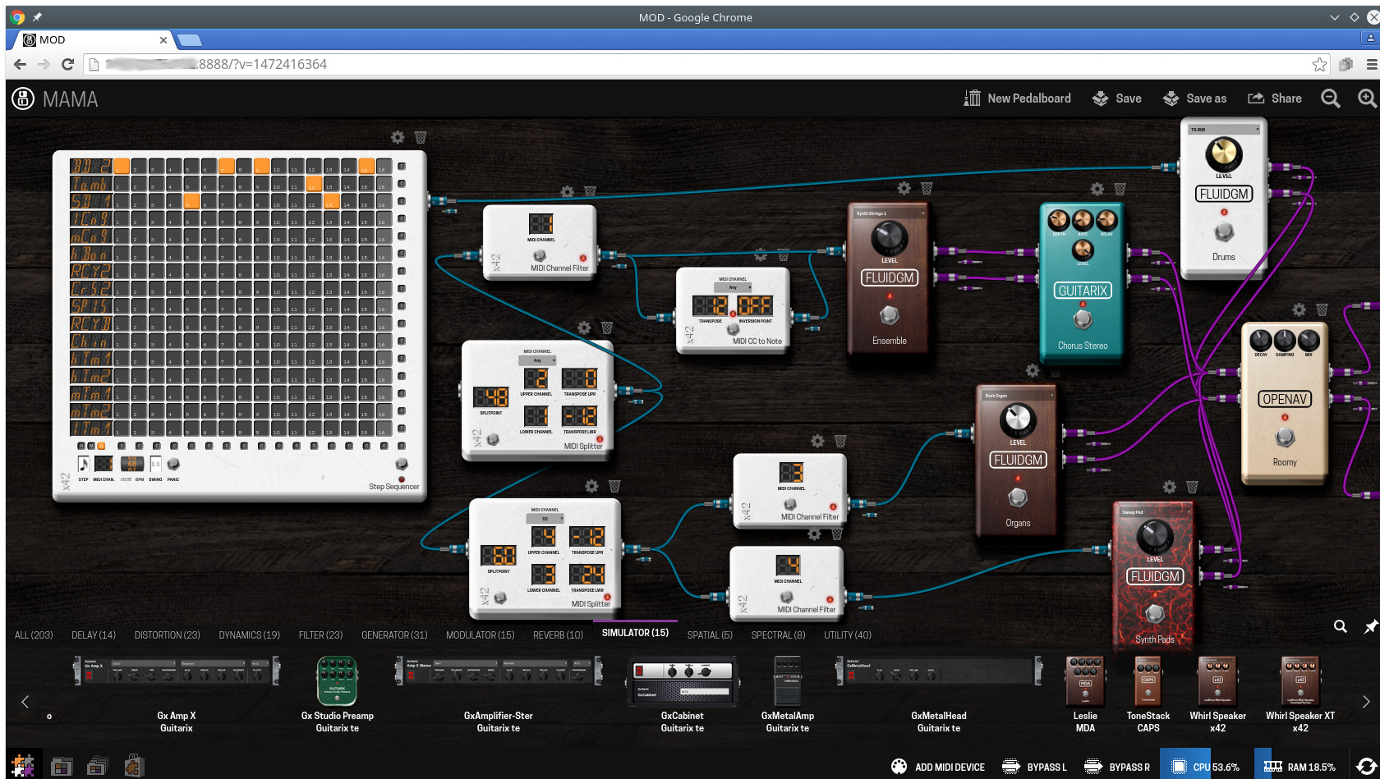
Task: Click trash icon above upper MIDI Splitter
Action: [x=607, y=328]
